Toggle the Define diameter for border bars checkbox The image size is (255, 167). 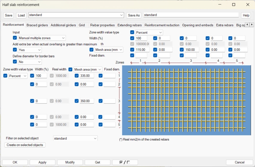[x=15, y=62]
